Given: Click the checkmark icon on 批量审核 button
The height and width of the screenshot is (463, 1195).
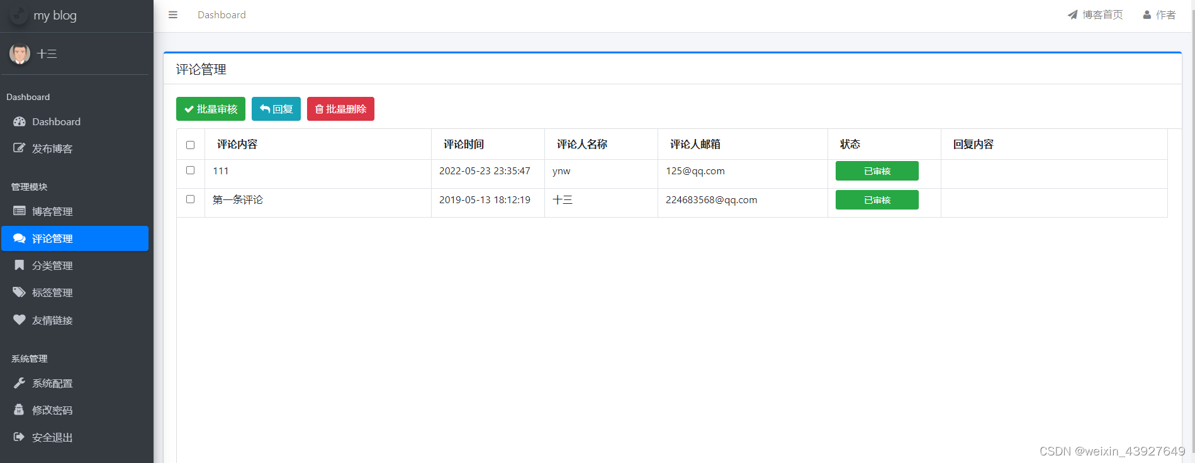Looking at the screenshot, I should coord(189,109).
